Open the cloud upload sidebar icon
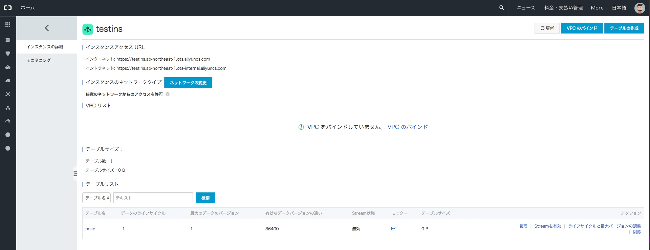 [x=8, y=81]
